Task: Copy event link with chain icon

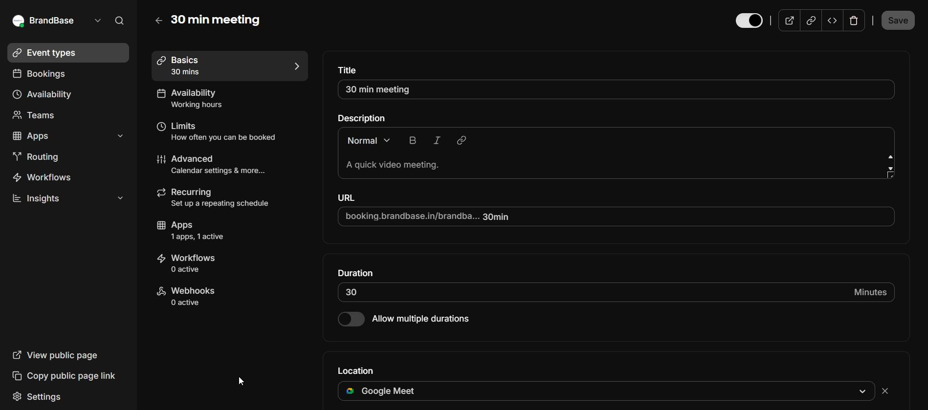Action: tap(811, 21)
